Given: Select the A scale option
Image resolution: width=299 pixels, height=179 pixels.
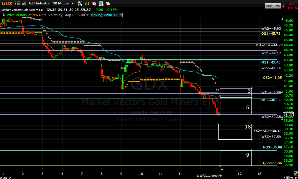Looking at the screenshot, I should (x=285, y=178).
